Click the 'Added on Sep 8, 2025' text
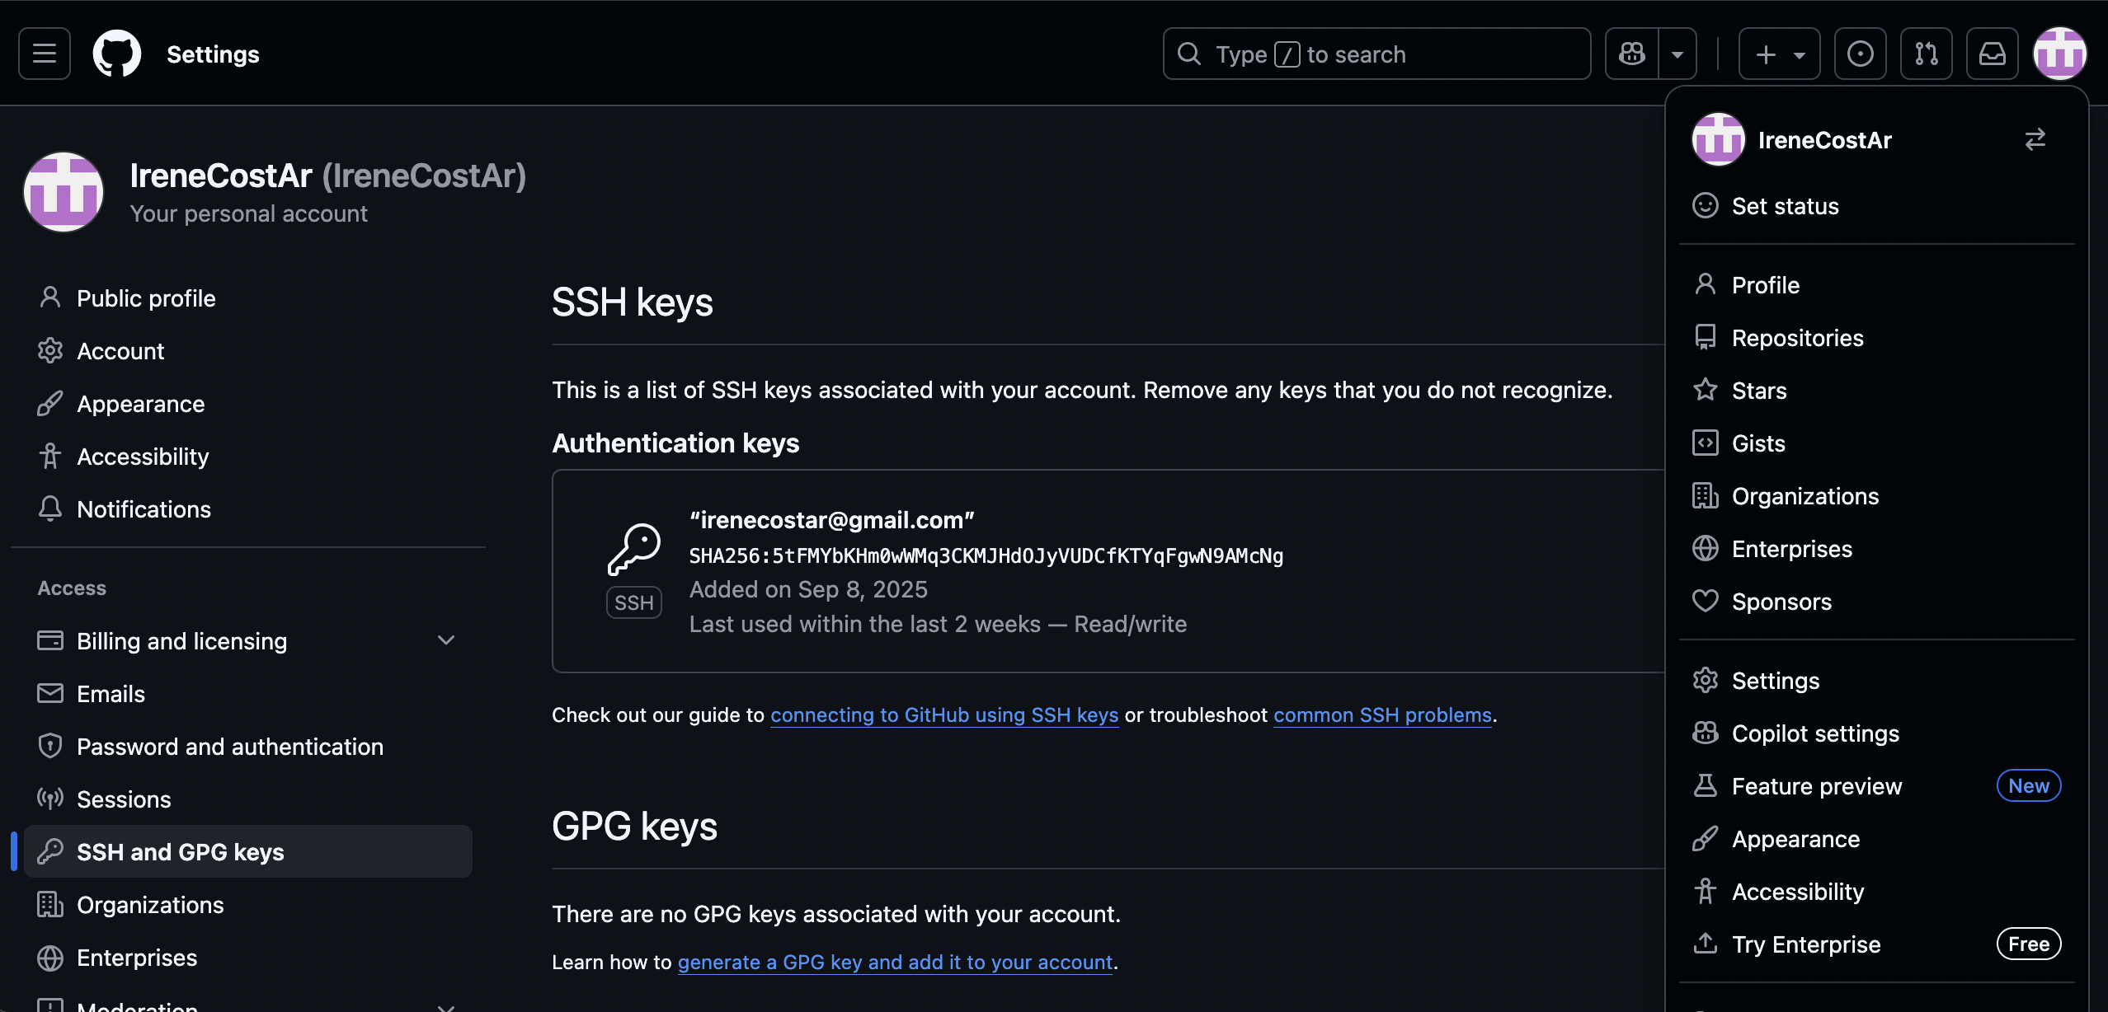 tap(808, 590)
